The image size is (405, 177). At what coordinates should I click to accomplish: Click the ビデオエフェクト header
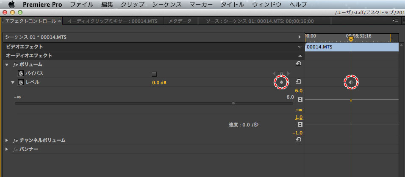[x=25, y=47]
